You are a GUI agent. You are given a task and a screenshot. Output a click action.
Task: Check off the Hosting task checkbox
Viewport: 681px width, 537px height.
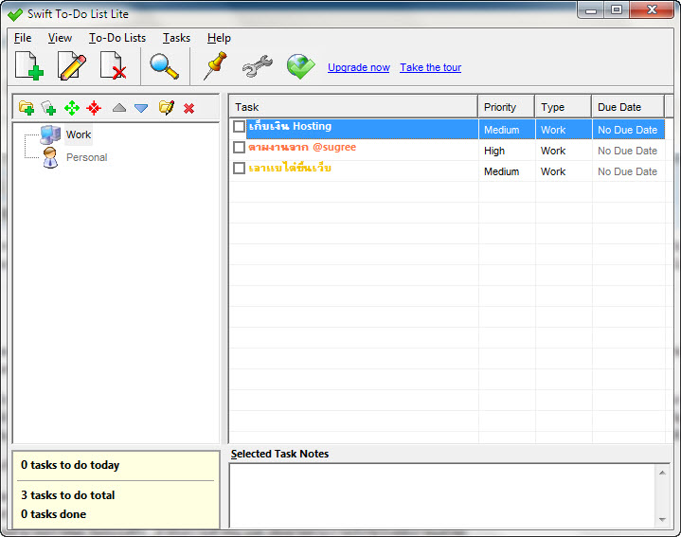(x=239, y=127)
